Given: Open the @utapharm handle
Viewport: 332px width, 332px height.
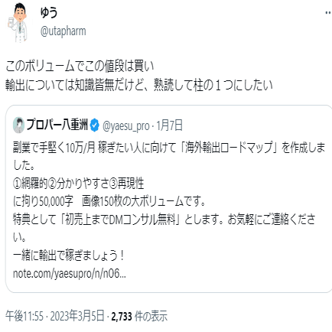Looking at the screenshot, I should [63, 31].
